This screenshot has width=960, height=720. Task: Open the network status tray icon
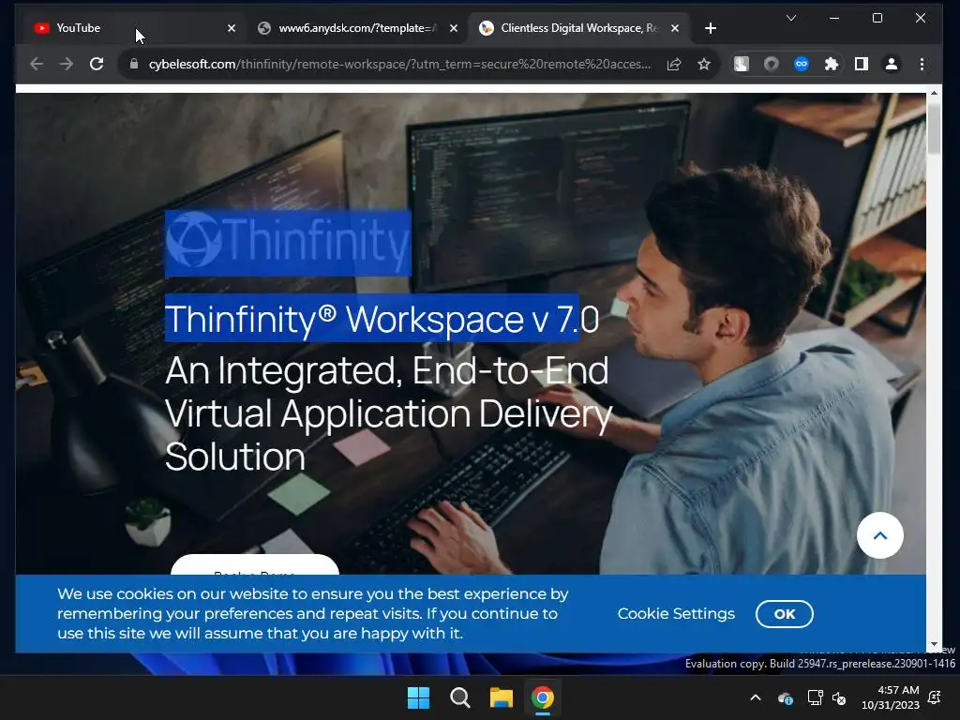click(x=815, y=697)
